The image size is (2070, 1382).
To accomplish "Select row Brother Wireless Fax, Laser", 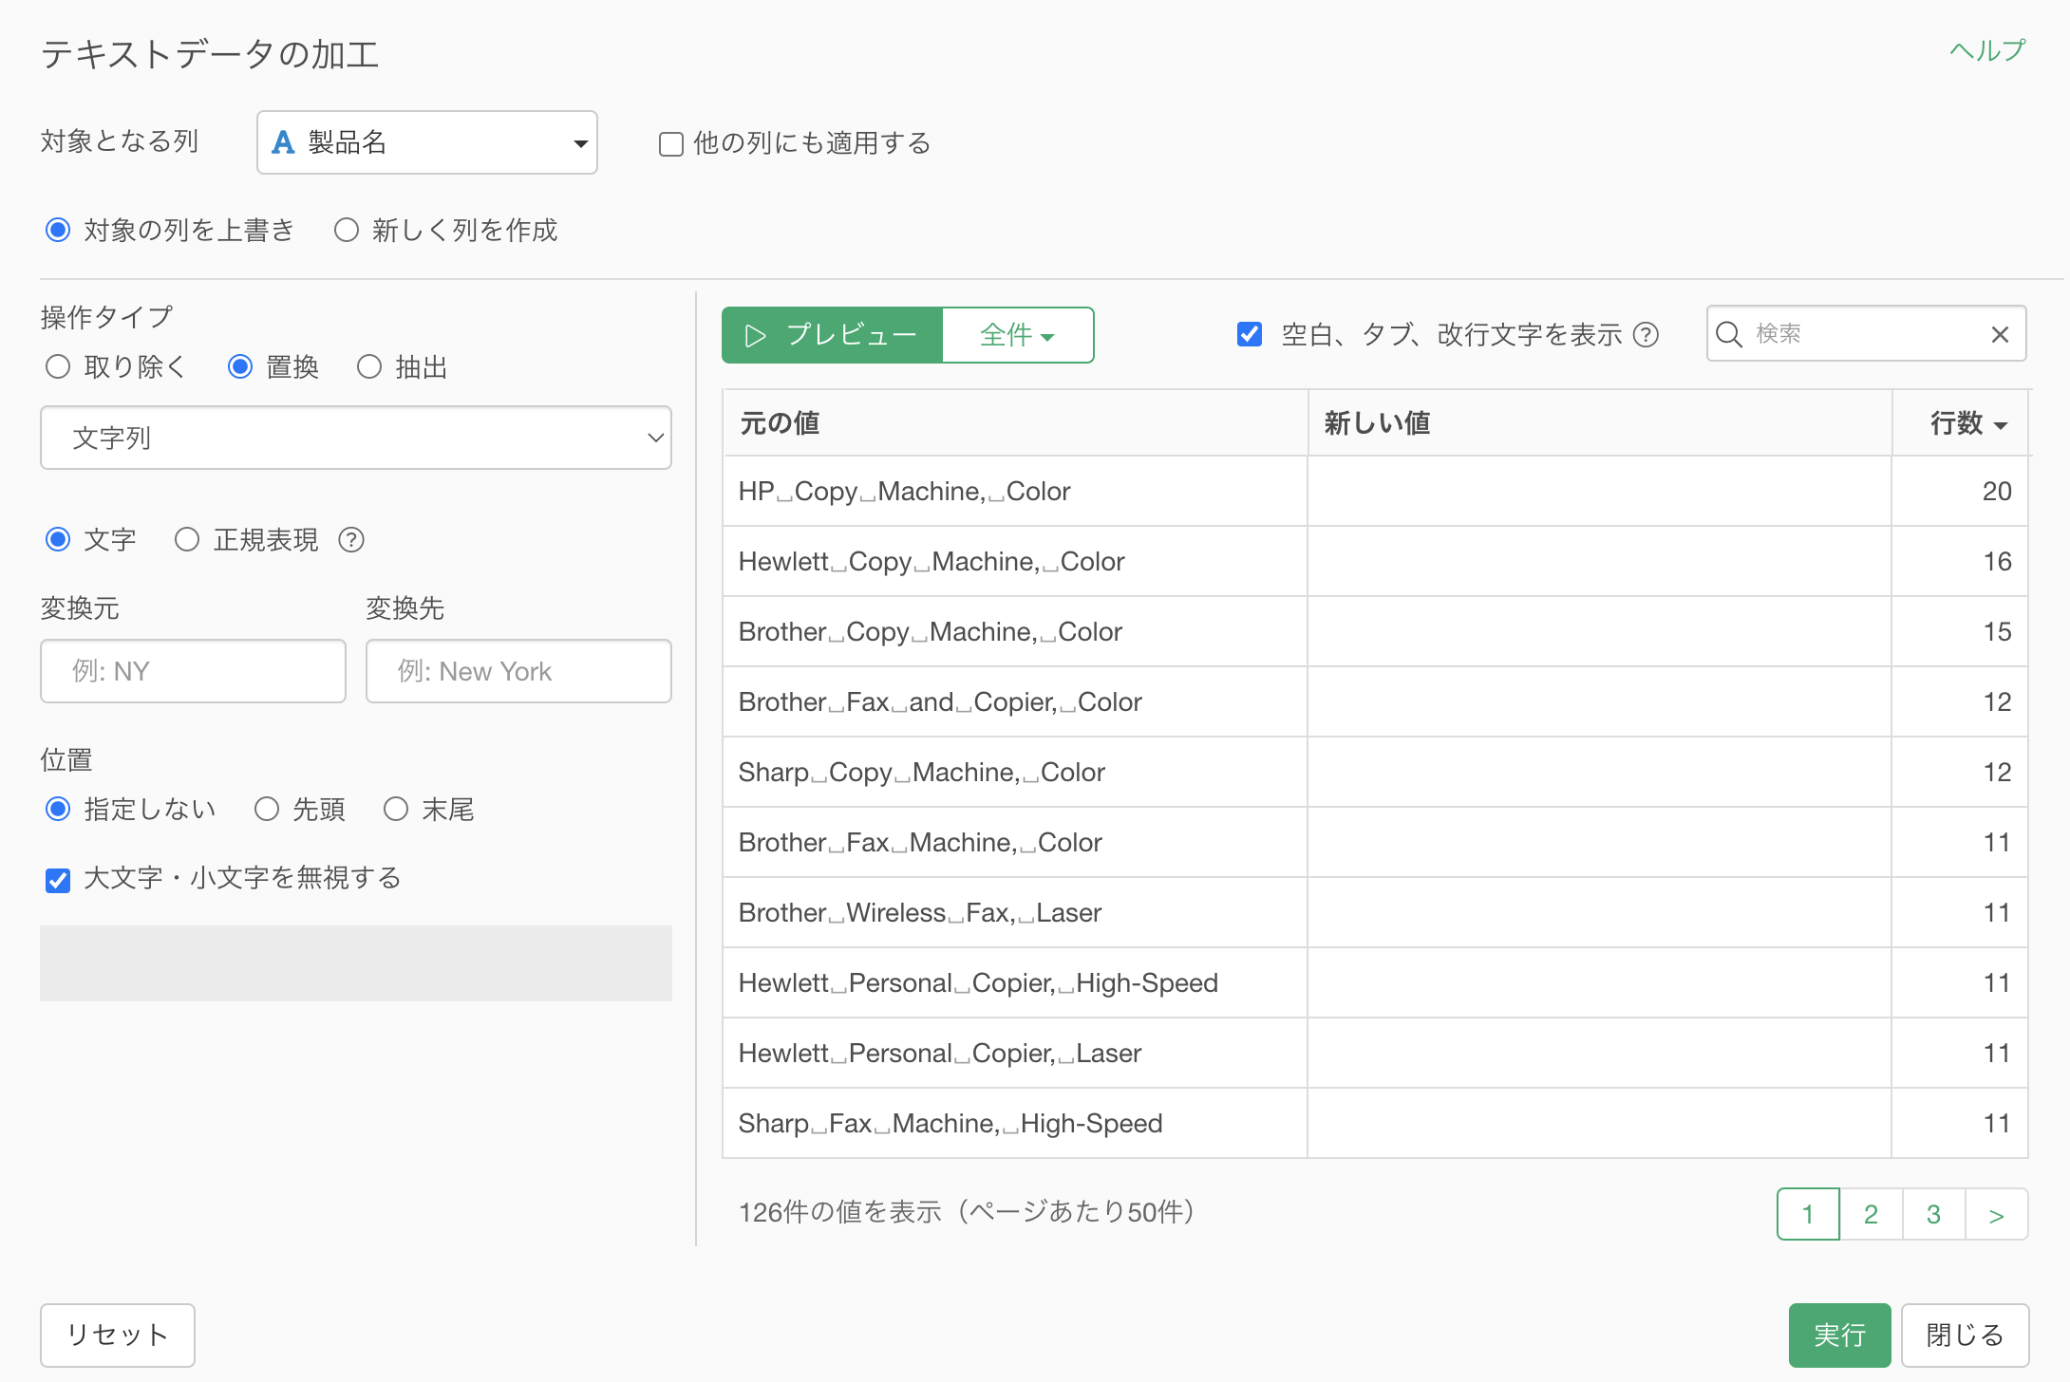I will (1375, 912).
